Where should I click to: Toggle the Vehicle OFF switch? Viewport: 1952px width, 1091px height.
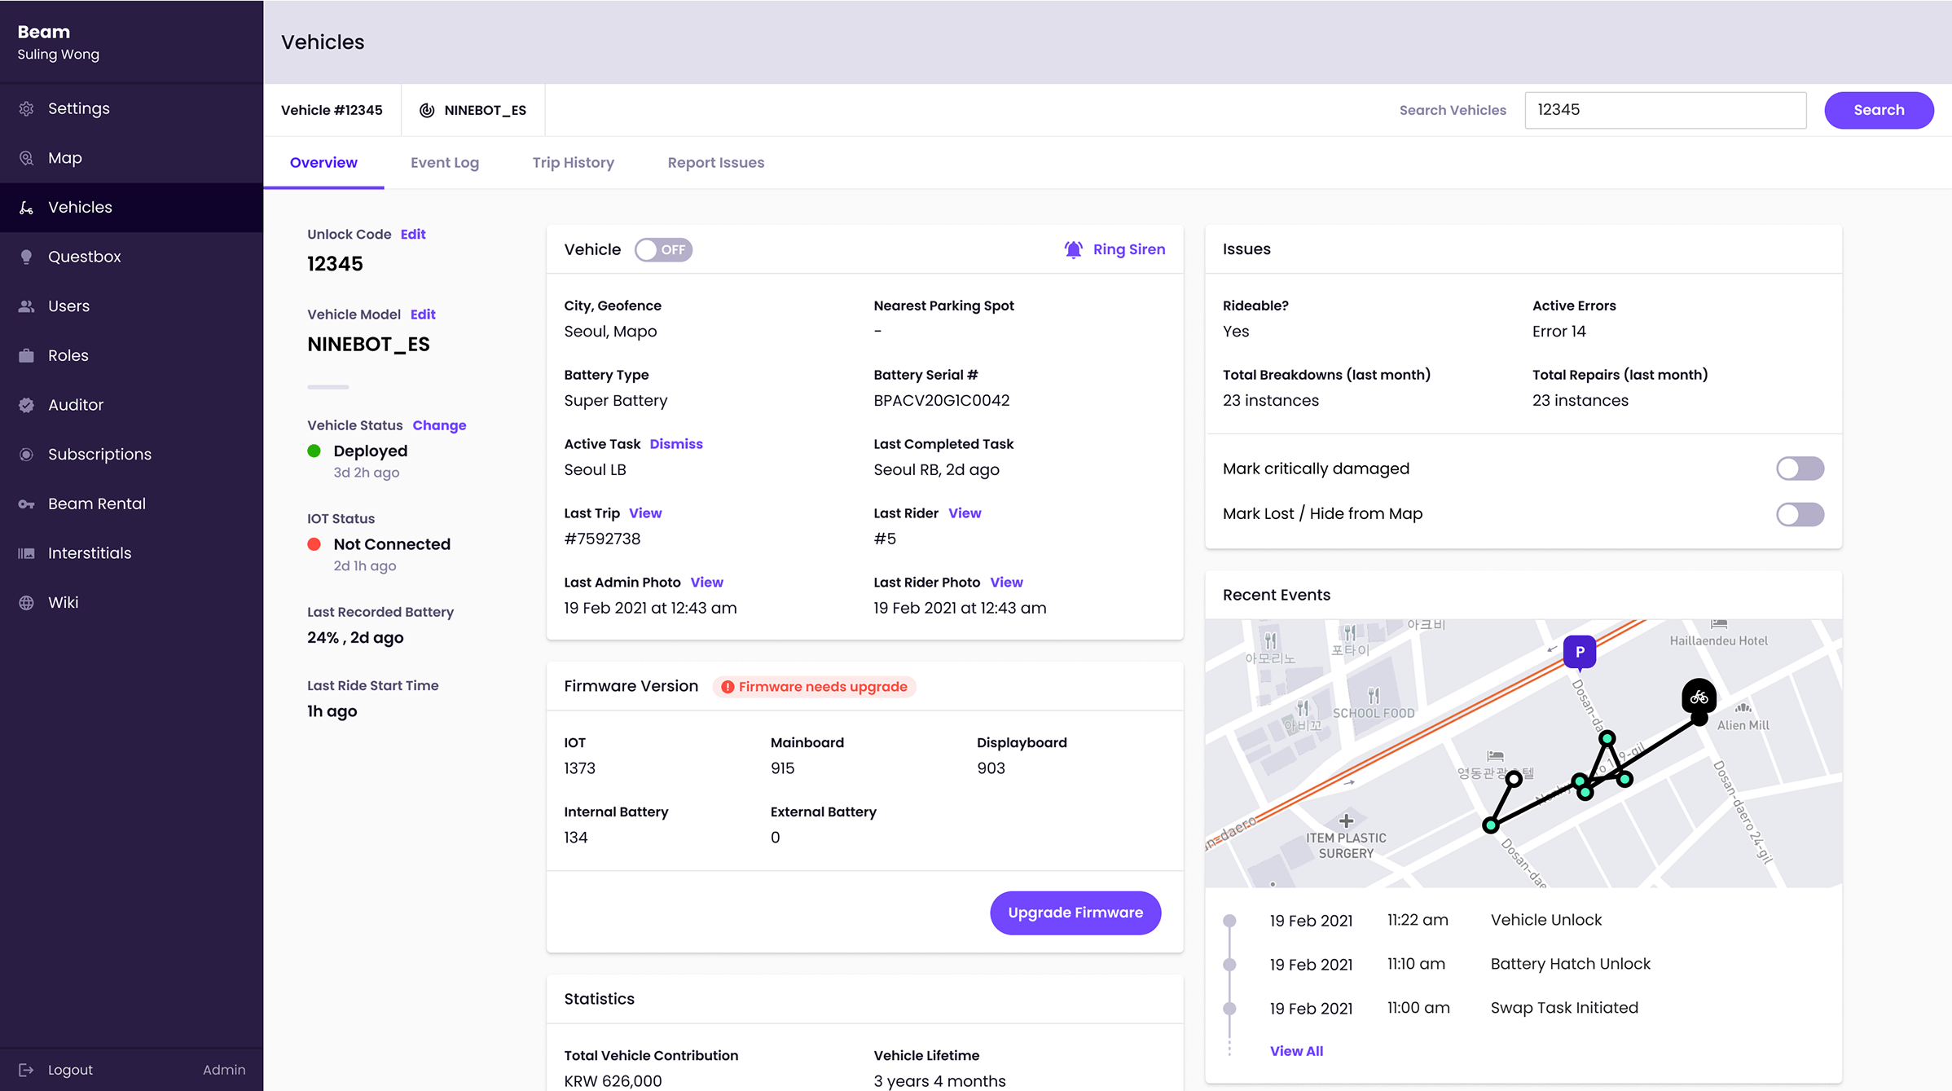pyautogui.click(x=664, y=250)
